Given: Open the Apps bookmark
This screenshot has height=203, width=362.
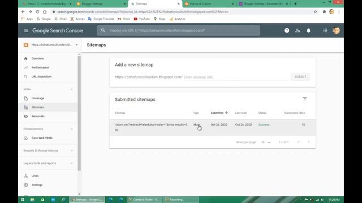Looking at the screenshot, I should point(27,19).
